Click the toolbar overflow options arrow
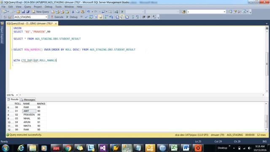The image size is (270, 152). pos(250,12)
